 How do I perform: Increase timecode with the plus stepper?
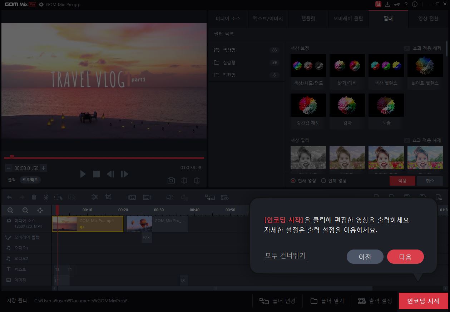point(44,168)
